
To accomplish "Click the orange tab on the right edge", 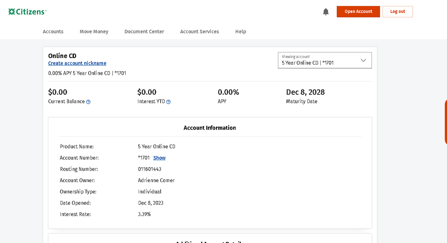I will point(445,122).
